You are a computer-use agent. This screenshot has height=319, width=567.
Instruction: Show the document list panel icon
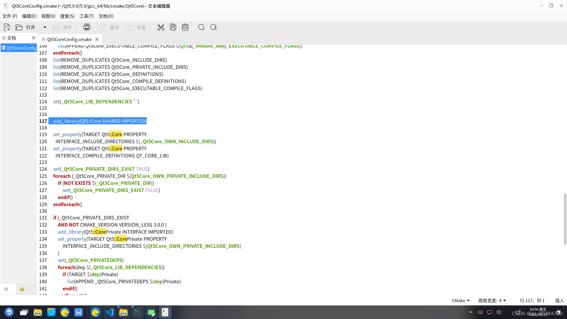(6, 289)
